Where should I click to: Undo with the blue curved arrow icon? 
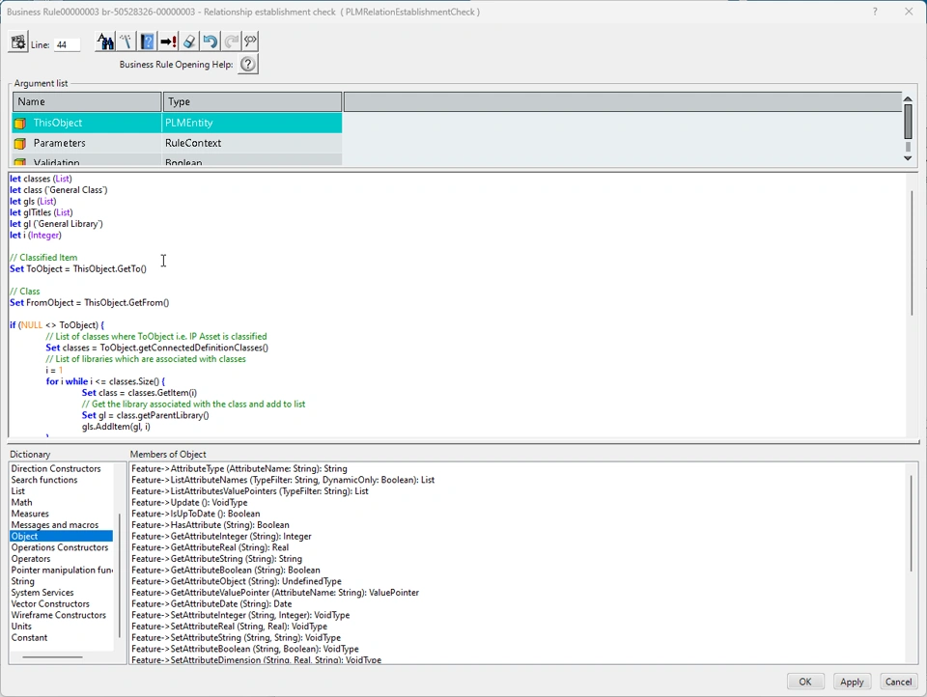point(210,42)
